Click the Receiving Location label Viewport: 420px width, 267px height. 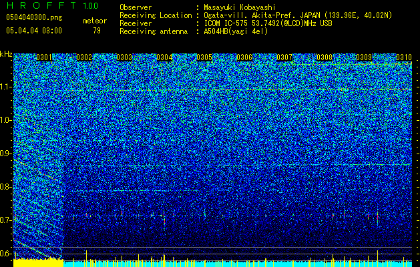pyautogui.click(x=156, y=15)
